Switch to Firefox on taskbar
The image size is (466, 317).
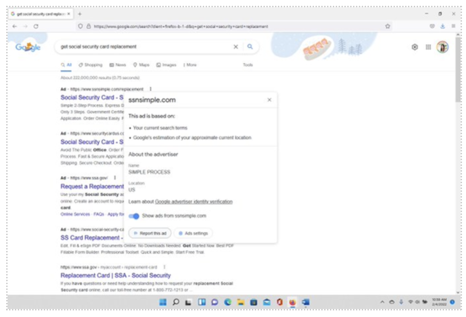[x=293, y=302]
